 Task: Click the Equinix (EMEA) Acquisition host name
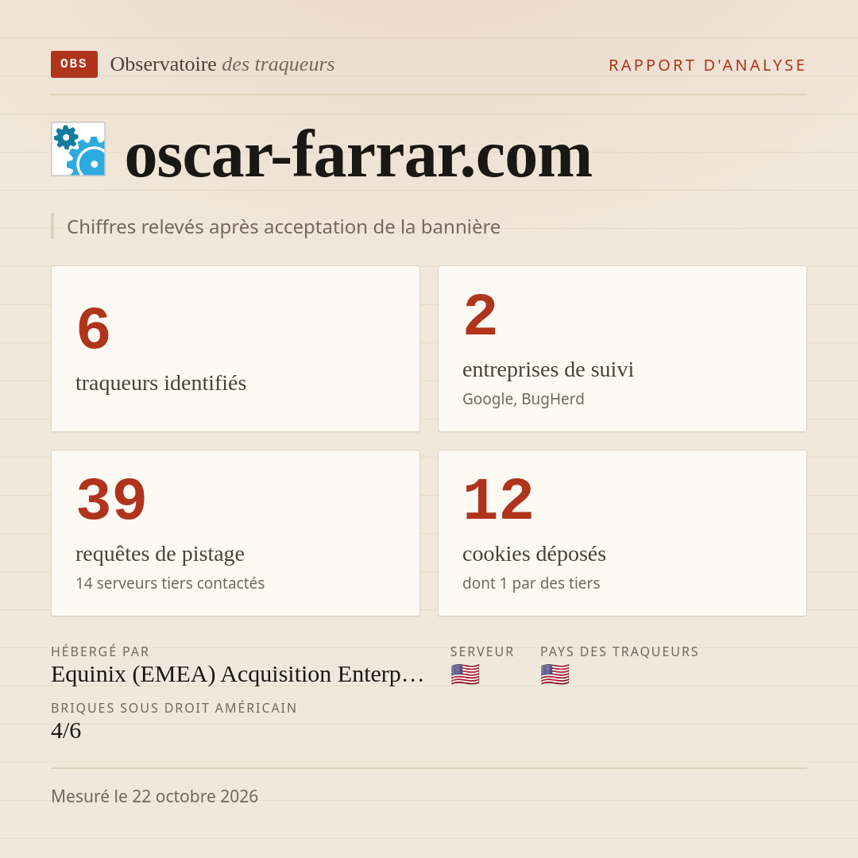point(238,674)
